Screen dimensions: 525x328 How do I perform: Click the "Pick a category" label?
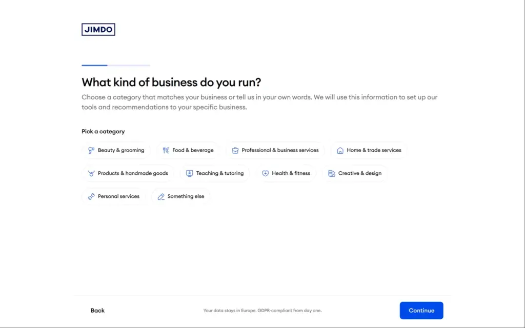[x=103, y=132]
